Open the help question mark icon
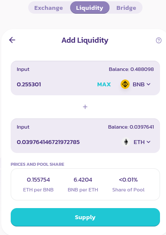This screenshot has height=235, width=166. click(x=159, y=40)
